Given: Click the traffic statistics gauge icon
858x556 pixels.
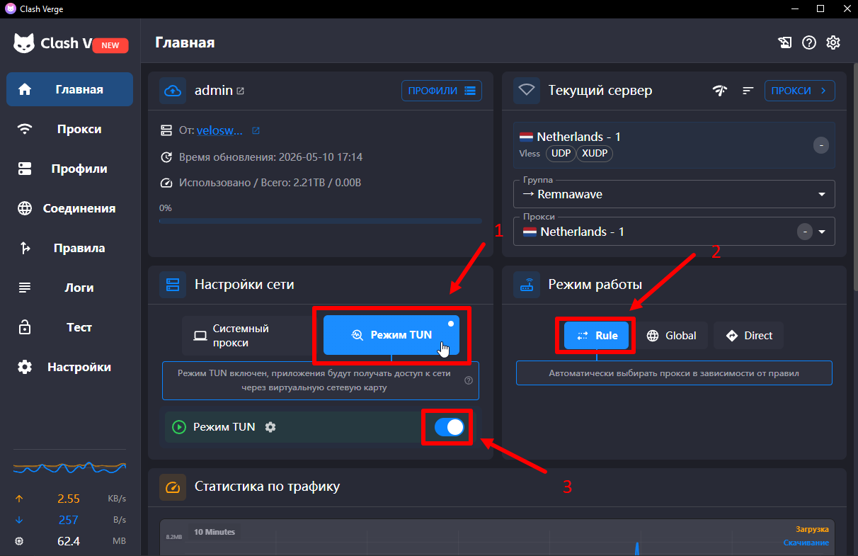Looking at the screenshot, I should point(173,487).
